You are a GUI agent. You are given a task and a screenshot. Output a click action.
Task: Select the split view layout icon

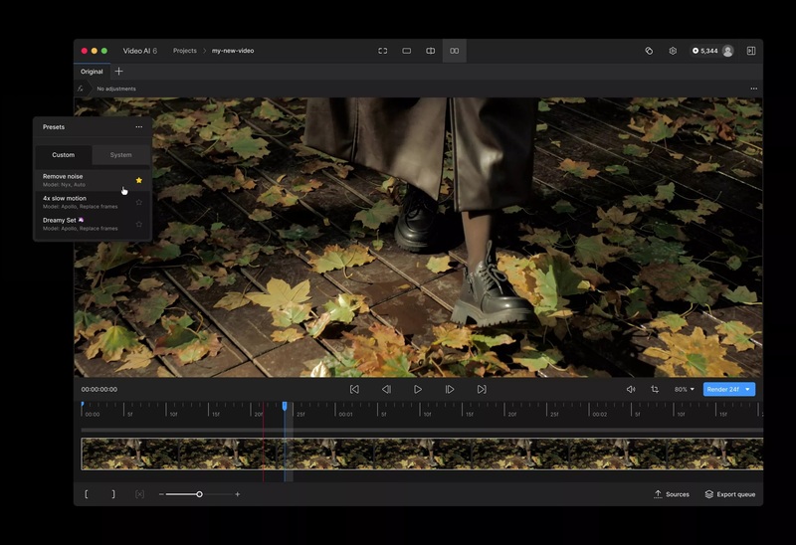431,51
